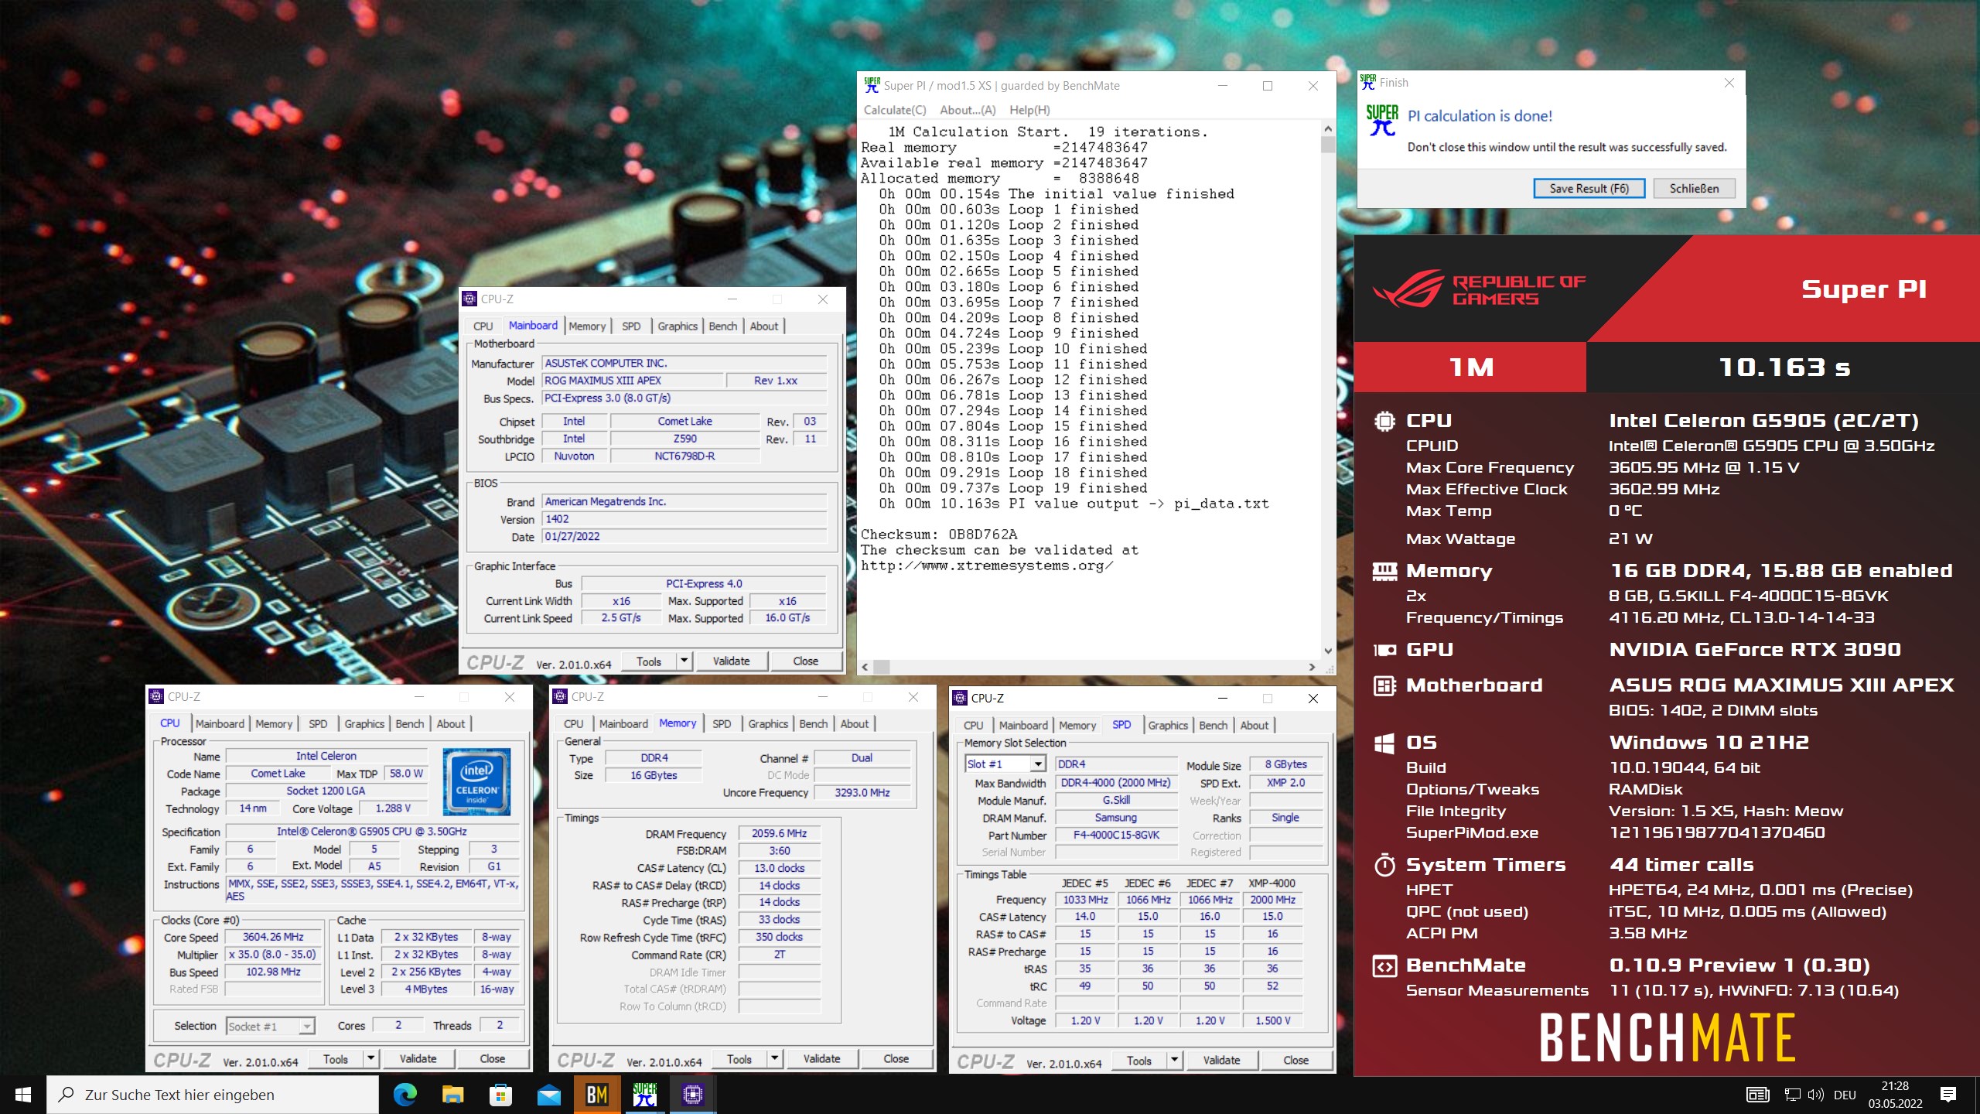Click the 10.163 s result in BenchMate

click(x=1784, y=367)
